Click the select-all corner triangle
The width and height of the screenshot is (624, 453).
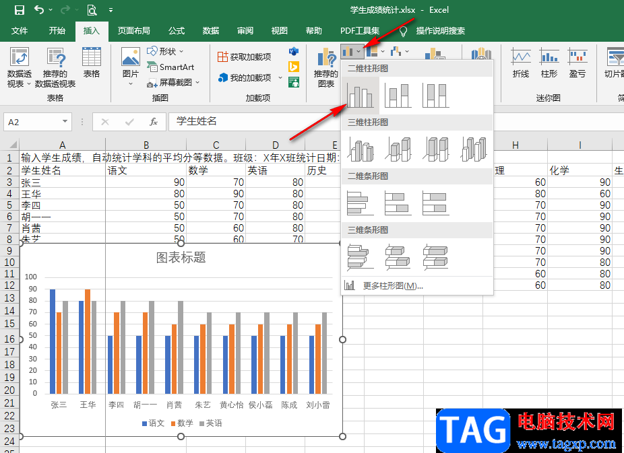12,144
